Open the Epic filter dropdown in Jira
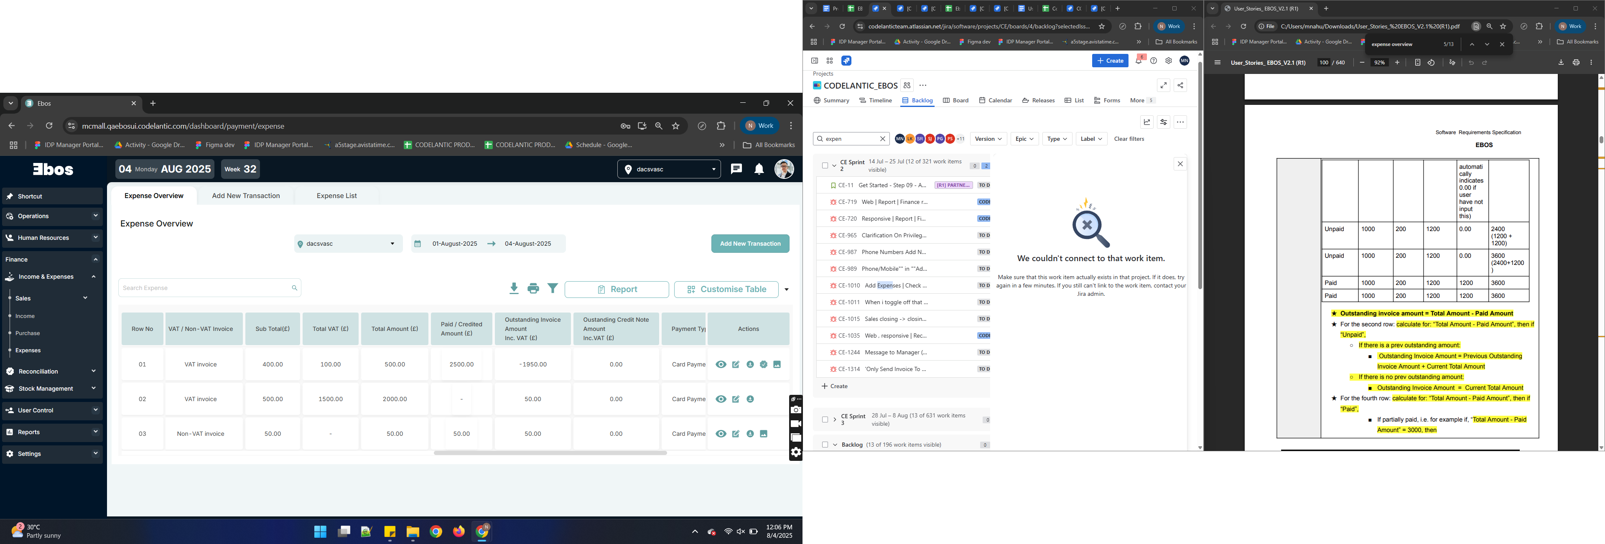The image size is (1605, 544). pyautogui.click(x=1024, y=139)
